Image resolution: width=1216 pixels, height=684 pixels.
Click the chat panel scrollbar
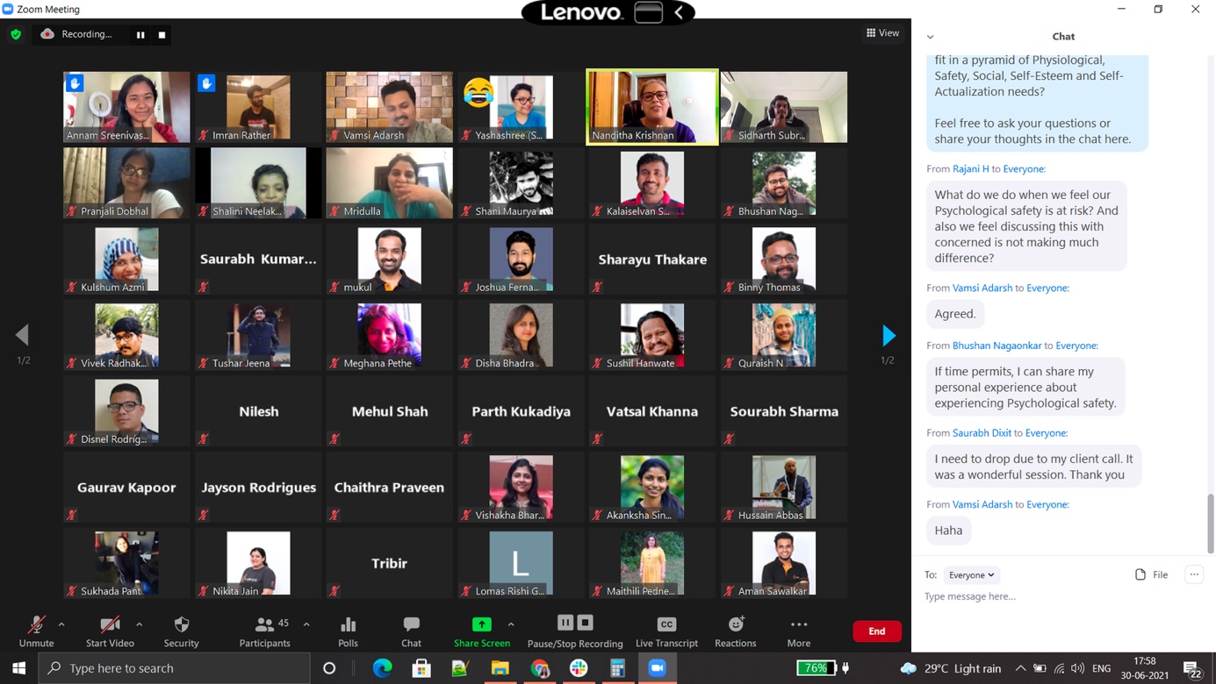[x=1211, y=524]
